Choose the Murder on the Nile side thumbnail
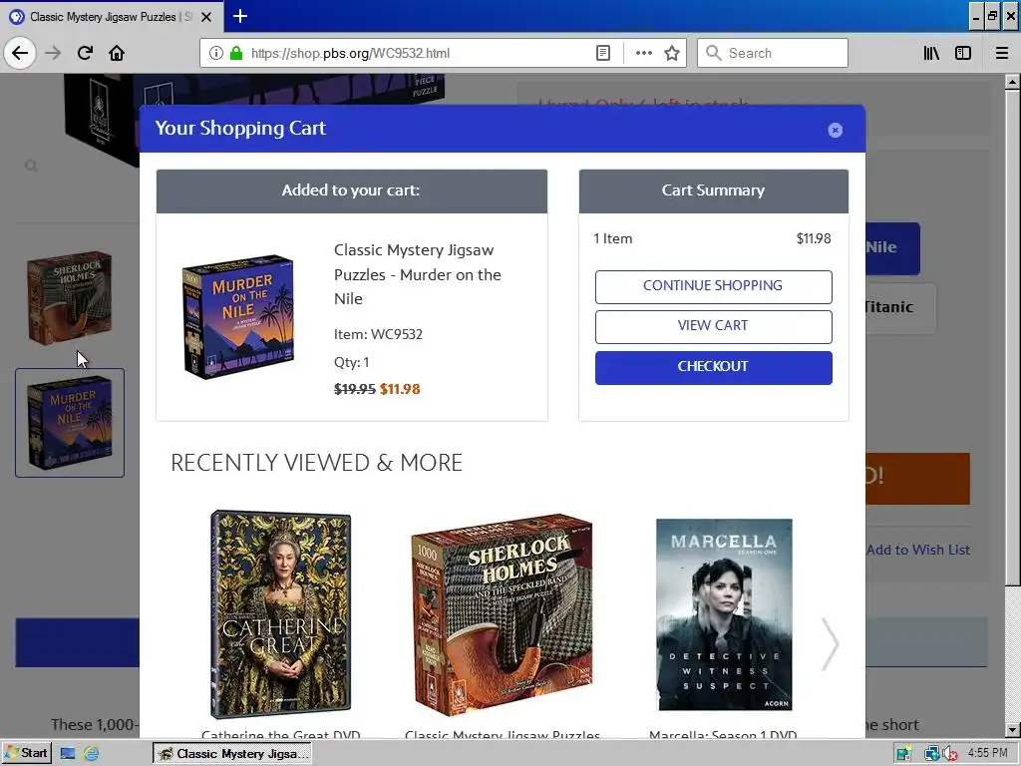Screen dimensions: 1021x766 [70, 423]
